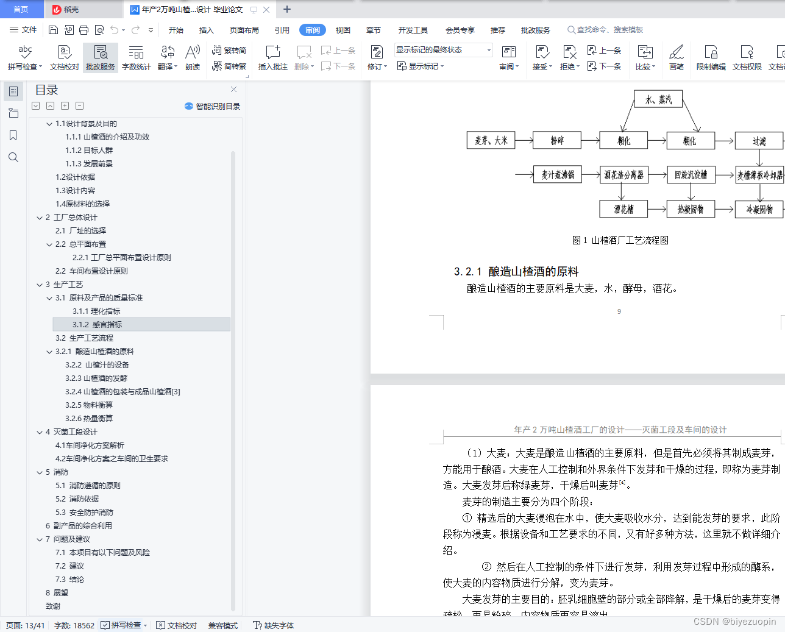This screenshot has width=785, height=632.
Task: Select the 画笔 pen tool
Action: (677, 58)
